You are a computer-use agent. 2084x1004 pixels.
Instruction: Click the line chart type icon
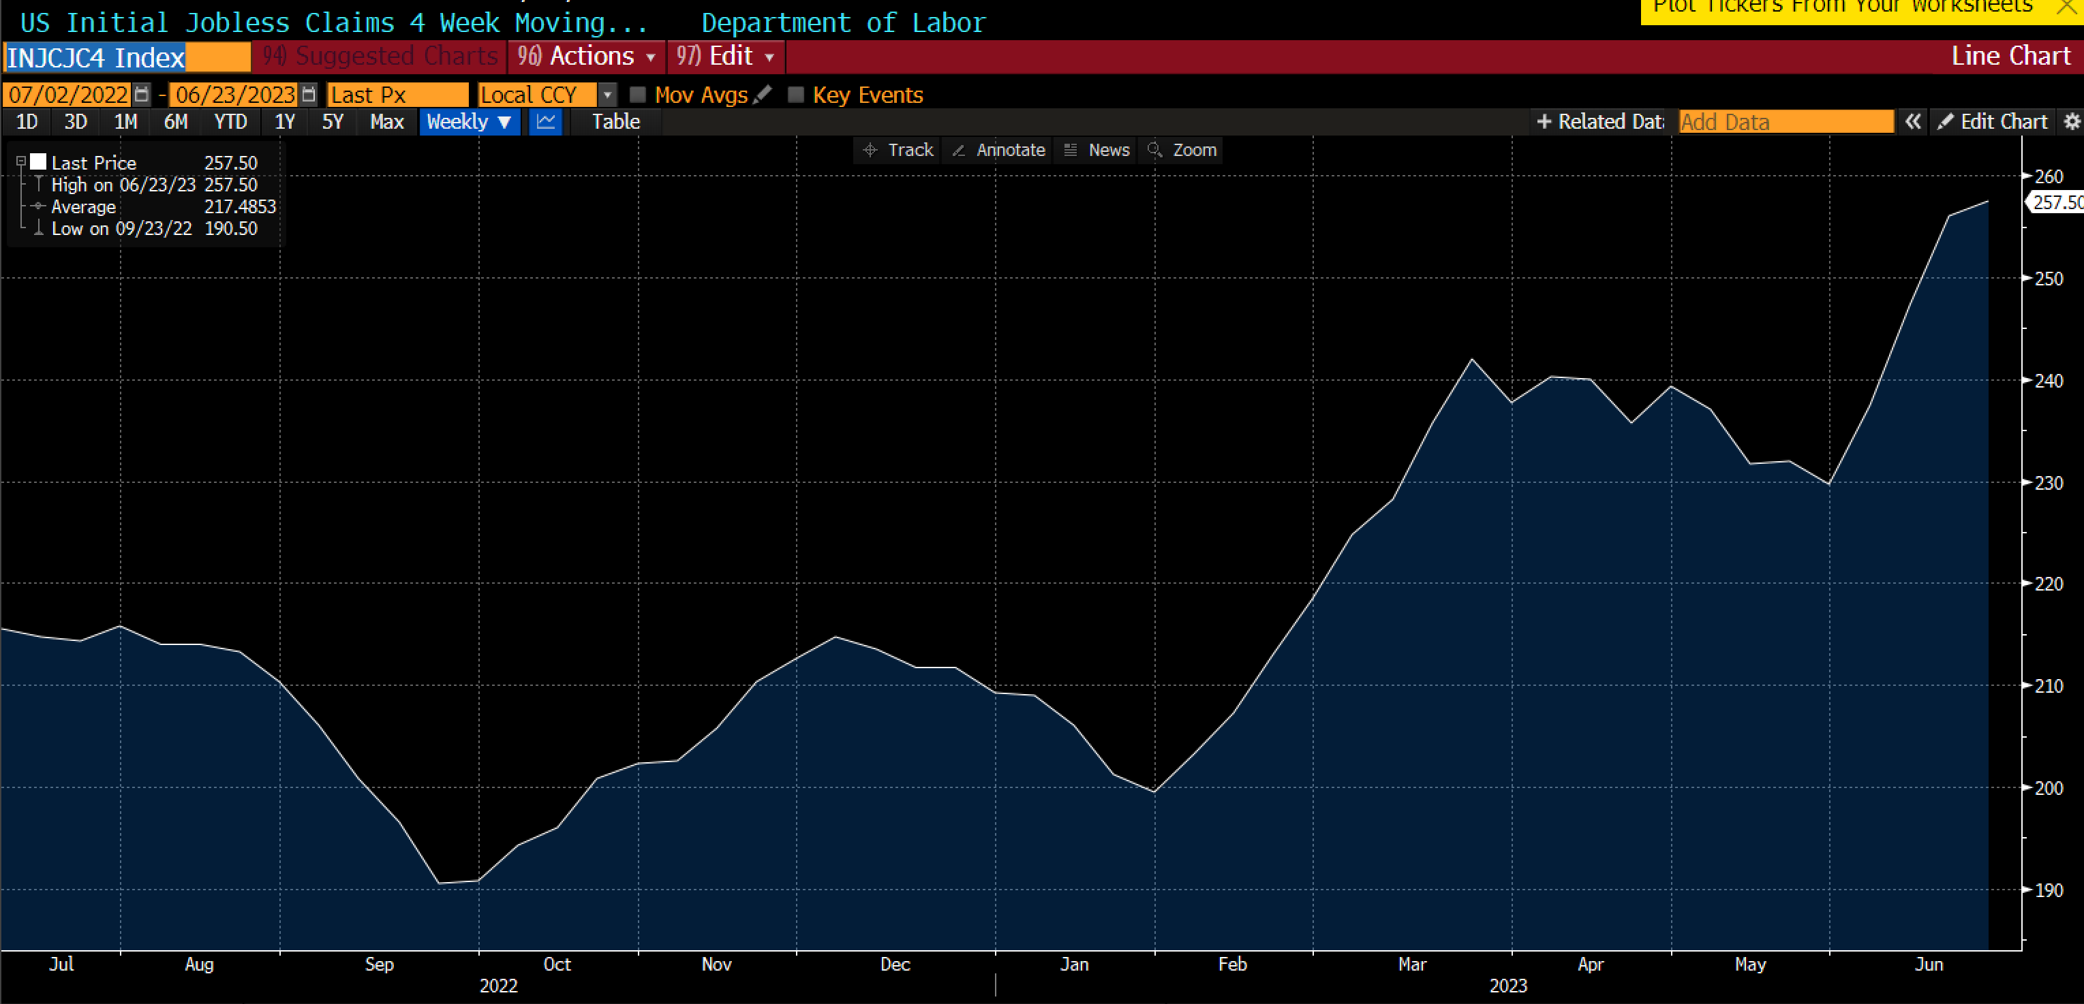546,122
